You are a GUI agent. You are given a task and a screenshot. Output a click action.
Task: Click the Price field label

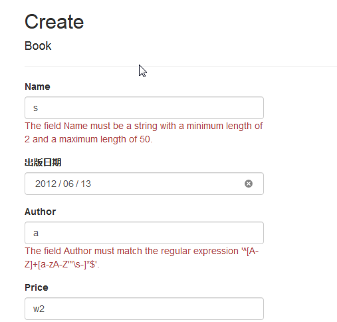click(37, 287)
